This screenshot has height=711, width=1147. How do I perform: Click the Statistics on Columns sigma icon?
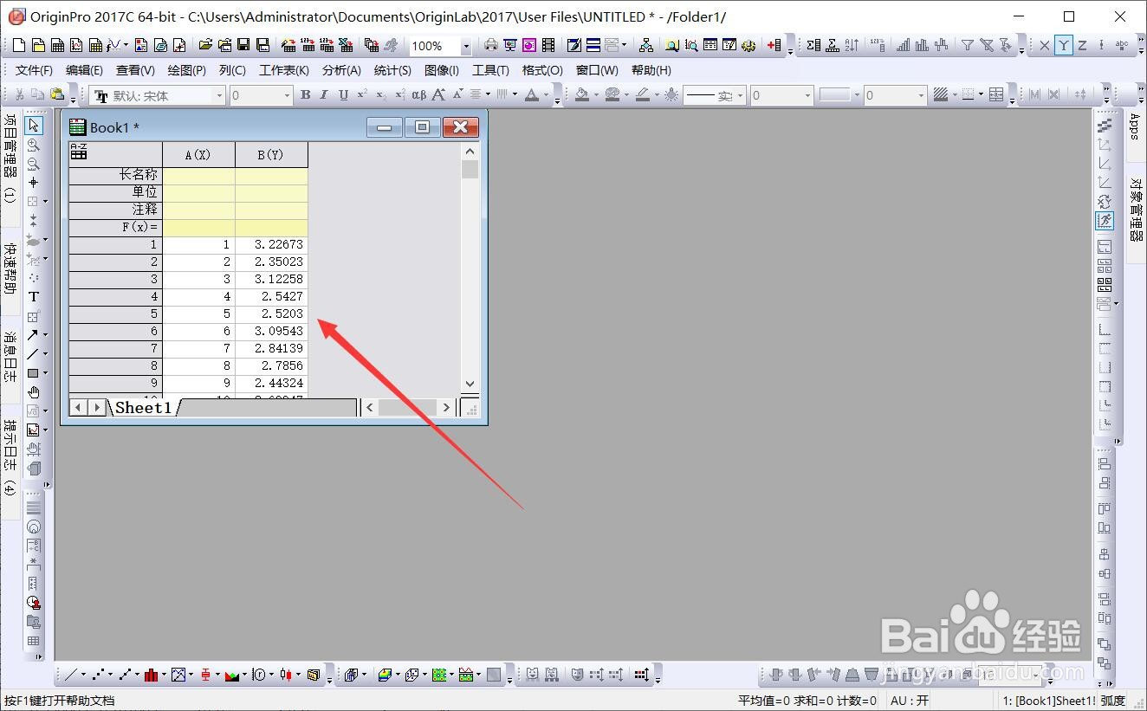pos(813,45)
